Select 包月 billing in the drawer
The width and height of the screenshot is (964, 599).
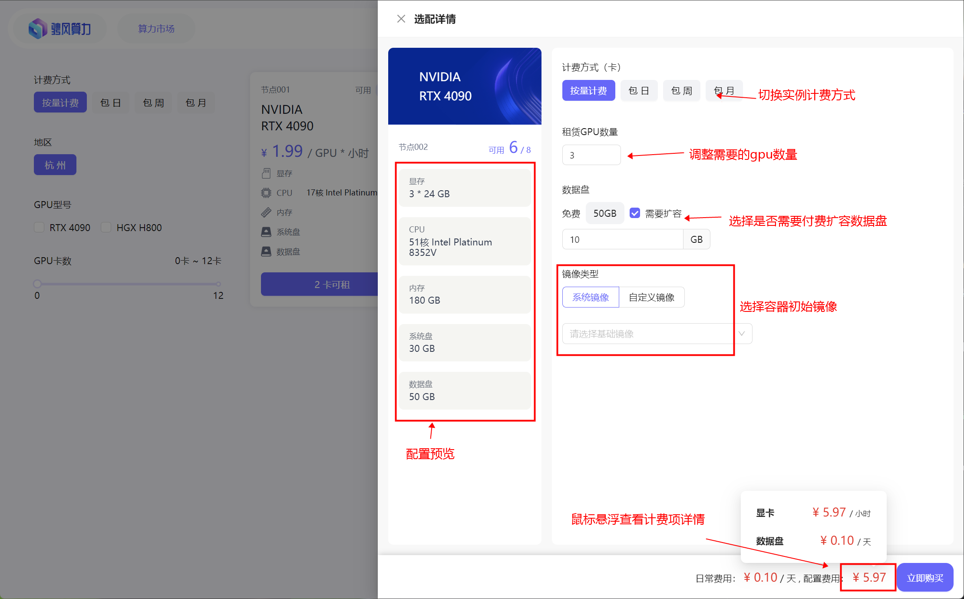pos(724,90)
